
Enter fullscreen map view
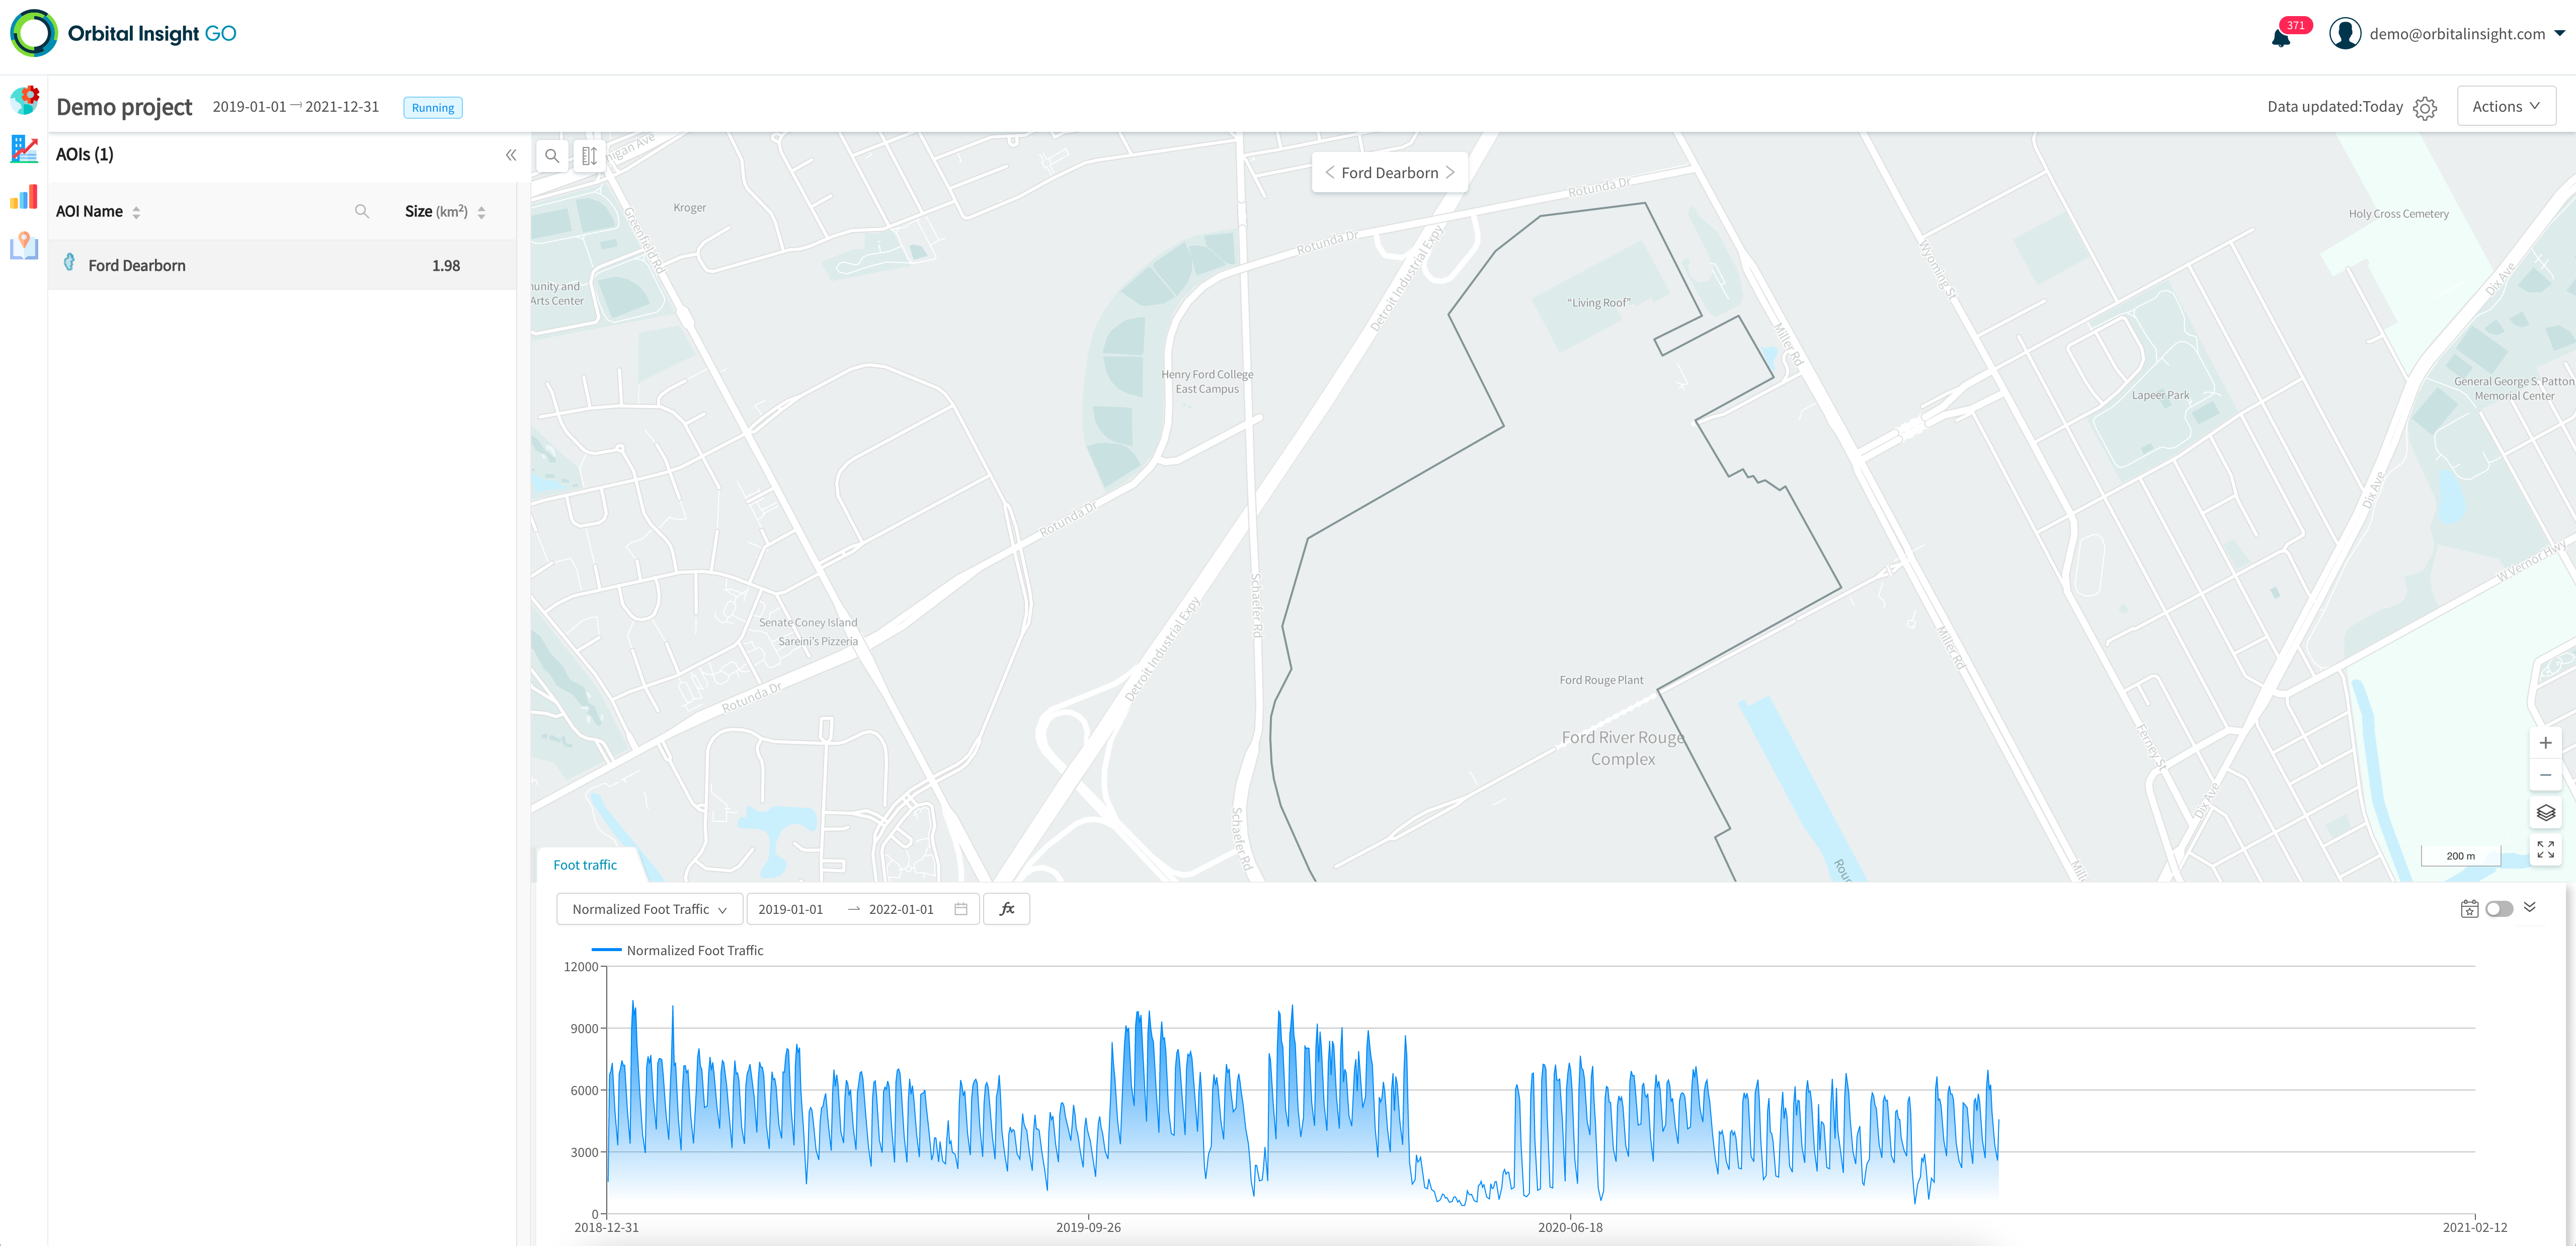tap(2546, 849)
